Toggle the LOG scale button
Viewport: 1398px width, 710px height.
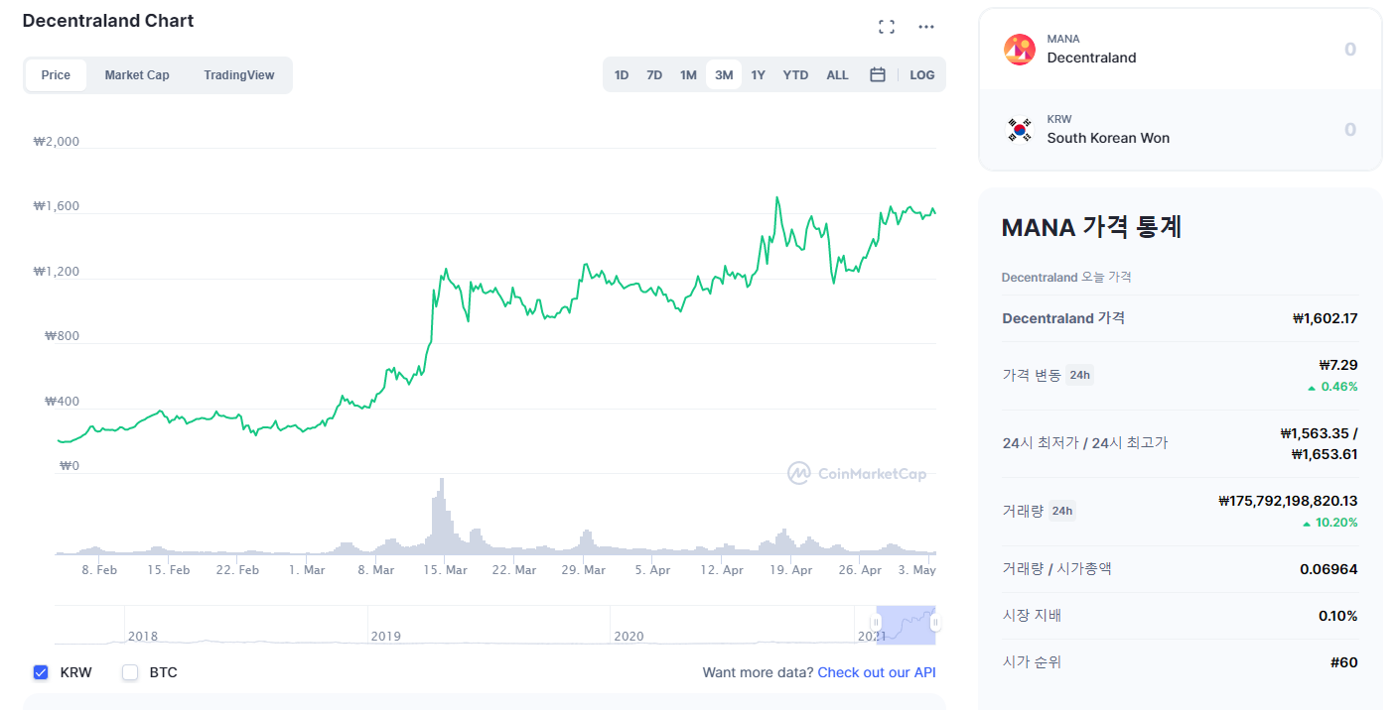[922, 74]
